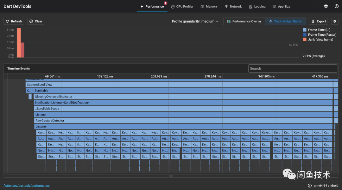Export the performance data
This screenshot has width=342, height=190.
pos(318,21)
